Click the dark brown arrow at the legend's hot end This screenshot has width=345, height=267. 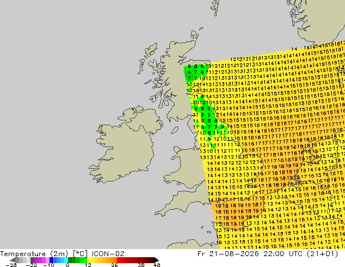pyautogui.click(x=156, y=260)
